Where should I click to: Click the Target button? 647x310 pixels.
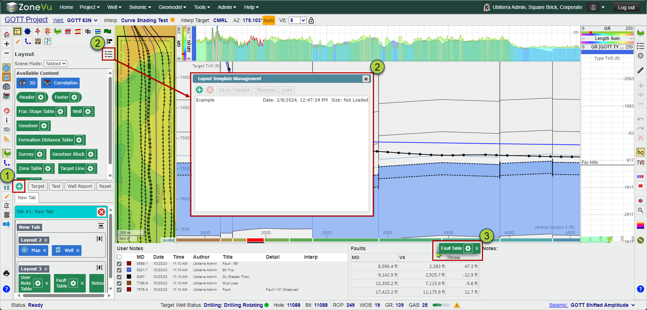pyautogui.click(x=38, y=186)
